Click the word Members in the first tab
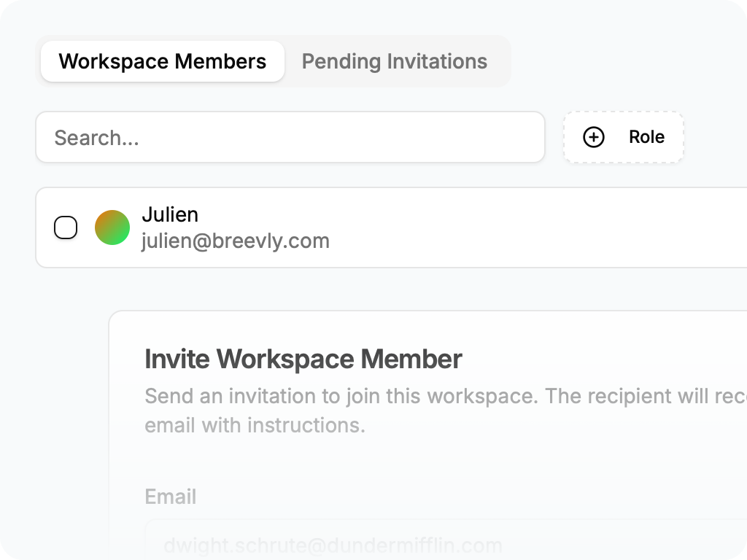The height and width of the screenshot is (560, 747). tap(227, 61)
